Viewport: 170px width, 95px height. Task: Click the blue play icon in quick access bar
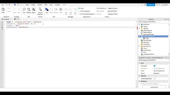pos(15,5)
